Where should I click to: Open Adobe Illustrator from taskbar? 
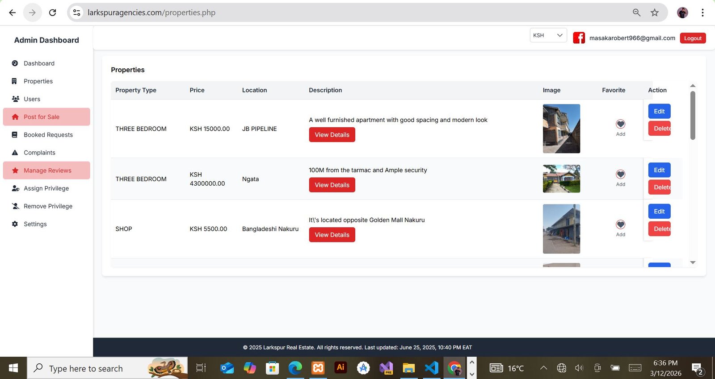click(341, 367)
